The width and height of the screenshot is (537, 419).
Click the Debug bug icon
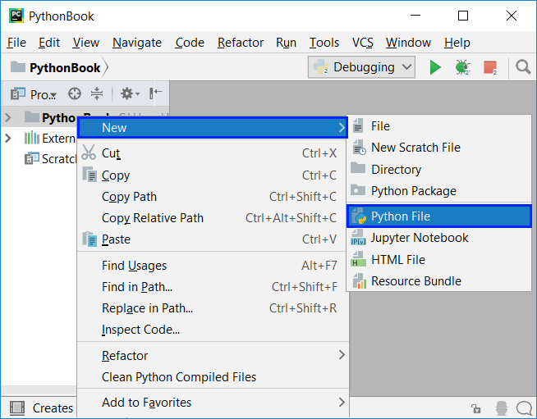coord(461,67)
